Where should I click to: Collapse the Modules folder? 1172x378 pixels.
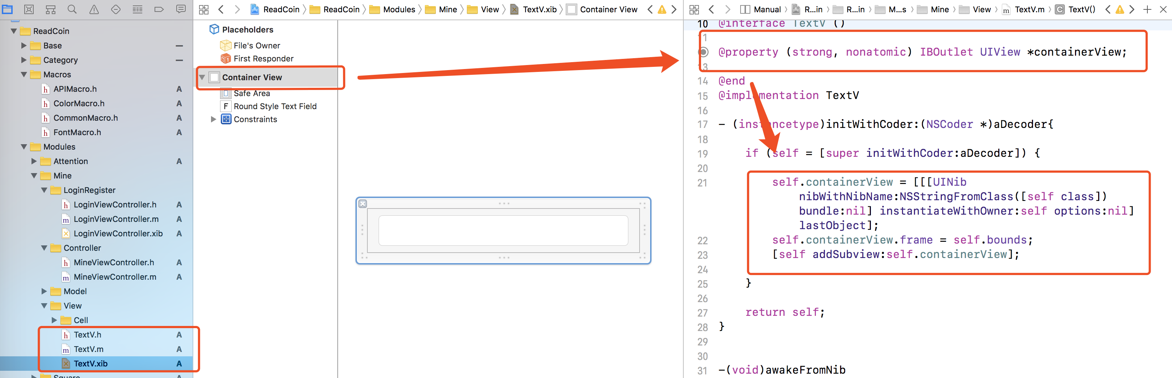[x=24, y=147]
